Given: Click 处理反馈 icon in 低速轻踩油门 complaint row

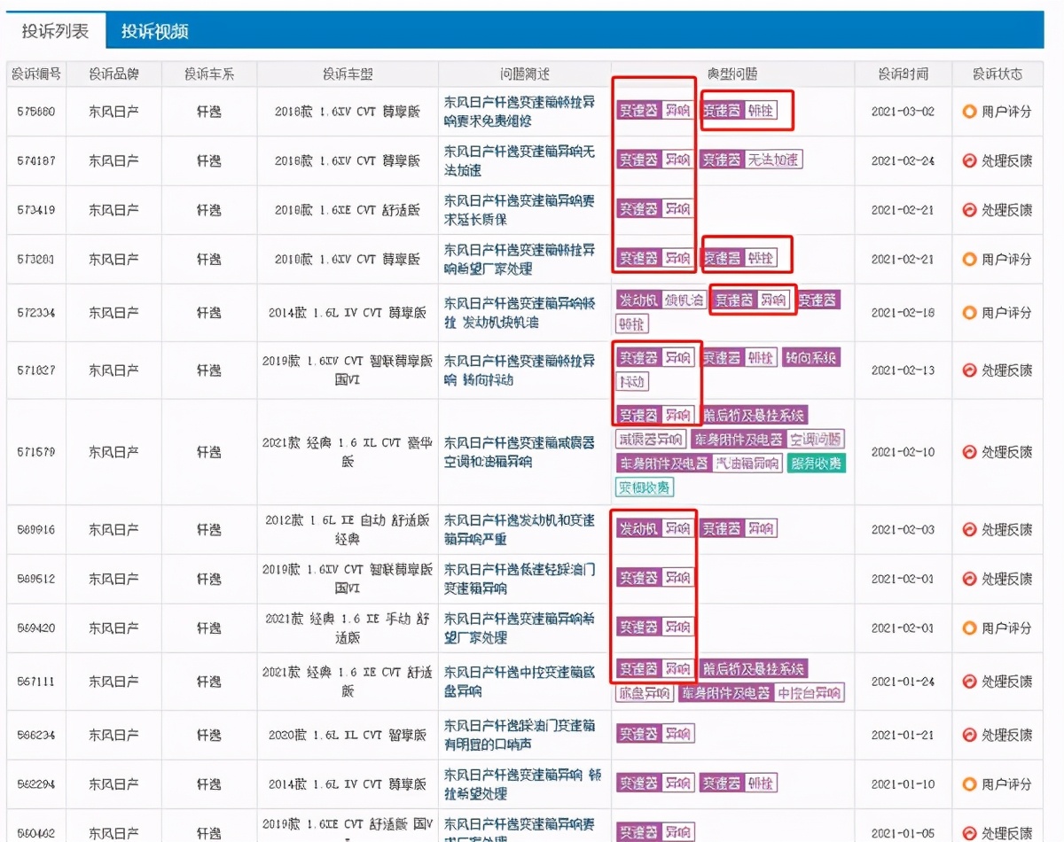Looking at the screenshot, I should pos(970,579).
